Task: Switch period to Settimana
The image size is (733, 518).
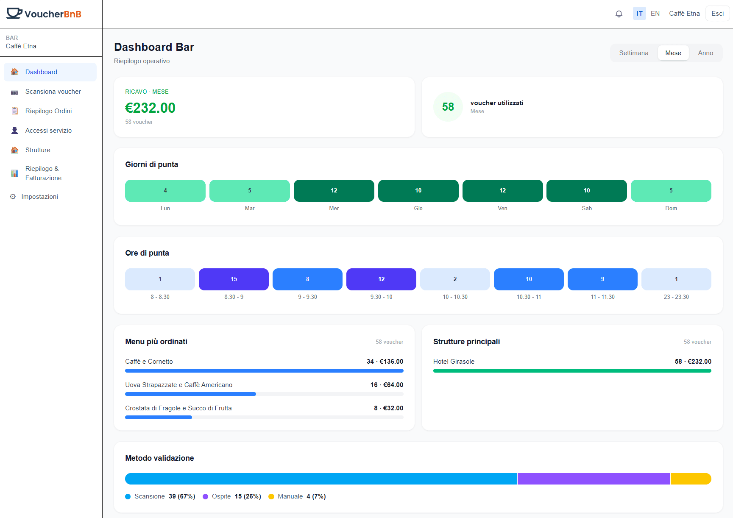Action: pos(633,53)
